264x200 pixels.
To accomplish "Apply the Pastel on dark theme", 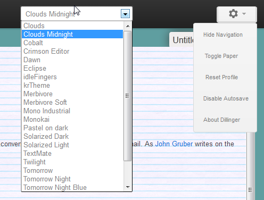I will click(72, 128).
